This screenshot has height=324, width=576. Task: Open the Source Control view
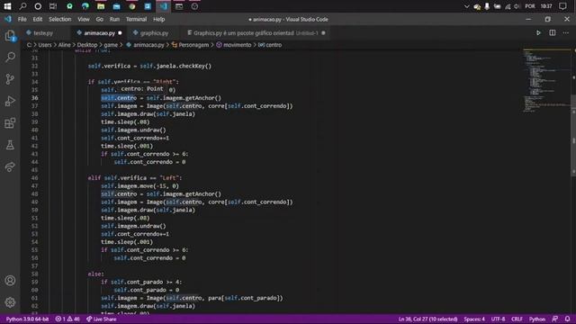10,79
